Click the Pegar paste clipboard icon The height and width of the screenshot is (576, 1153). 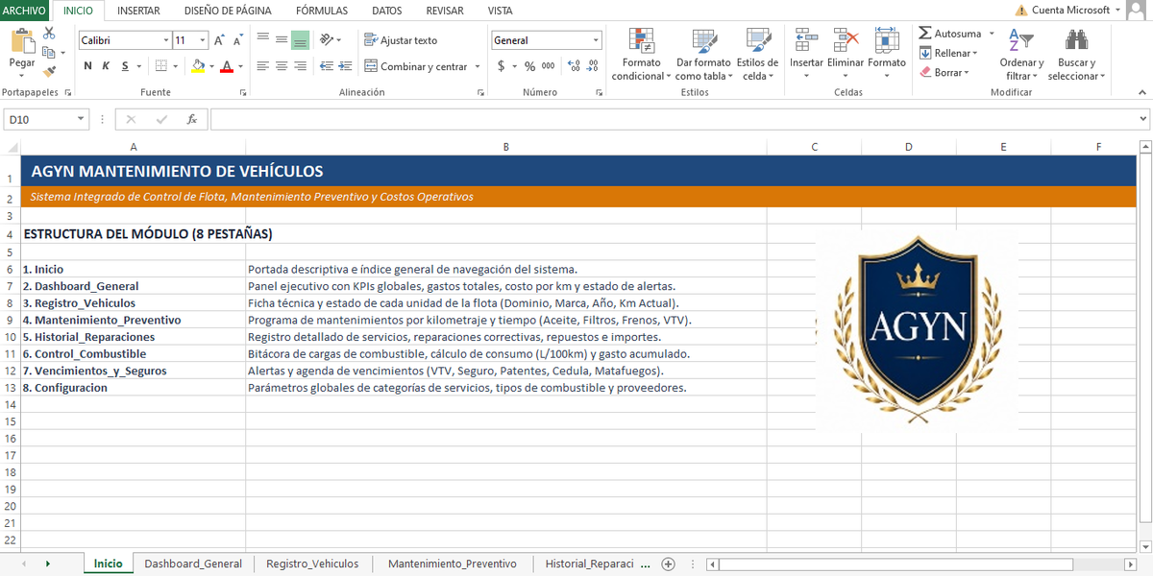pyautogui.click(x=22, y=41)
